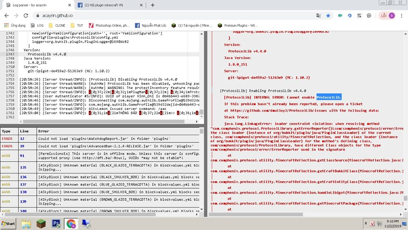This screenshot has width=408, height=230.
Task: Click the padlock site info icon
Action: pos(38,16)
